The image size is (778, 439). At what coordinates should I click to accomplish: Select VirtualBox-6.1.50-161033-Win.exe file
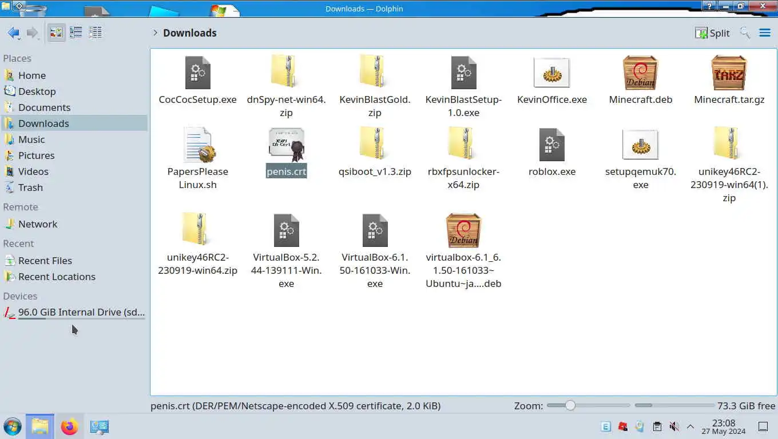point(375,230)
